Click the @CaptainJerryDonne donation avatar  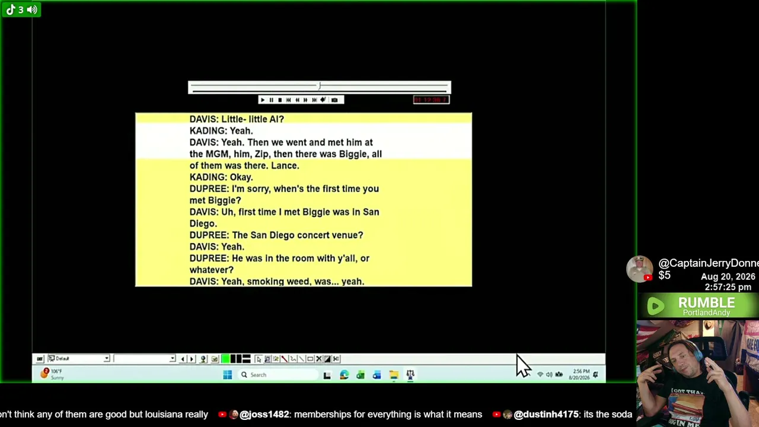(640, 269)
